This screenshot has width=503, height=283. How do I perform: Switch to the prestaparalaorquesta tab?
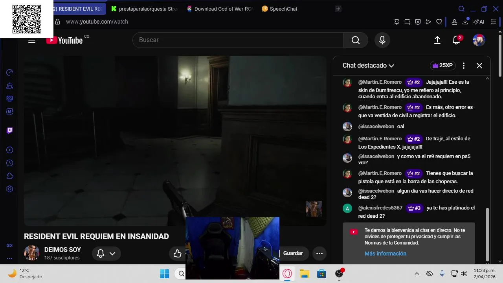pyautogui.click(x=144, y=9)
